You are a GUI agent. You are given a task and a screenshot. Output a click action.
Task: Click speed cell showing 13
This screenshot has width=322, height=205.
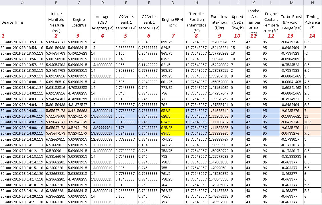(238, 54)
